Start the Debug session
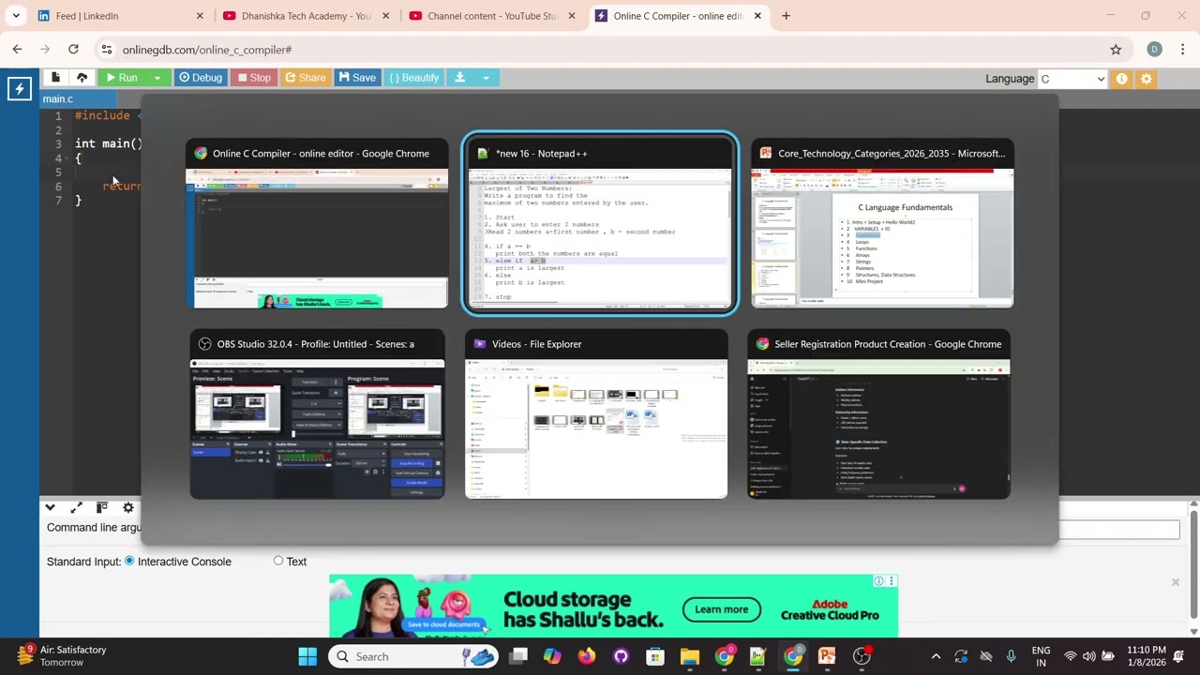1200x675 pixels. [201, 78]
